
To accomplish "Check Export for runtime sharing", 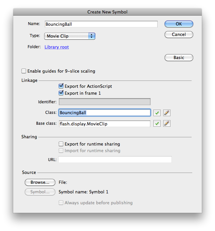I will [x=61, y=144].
